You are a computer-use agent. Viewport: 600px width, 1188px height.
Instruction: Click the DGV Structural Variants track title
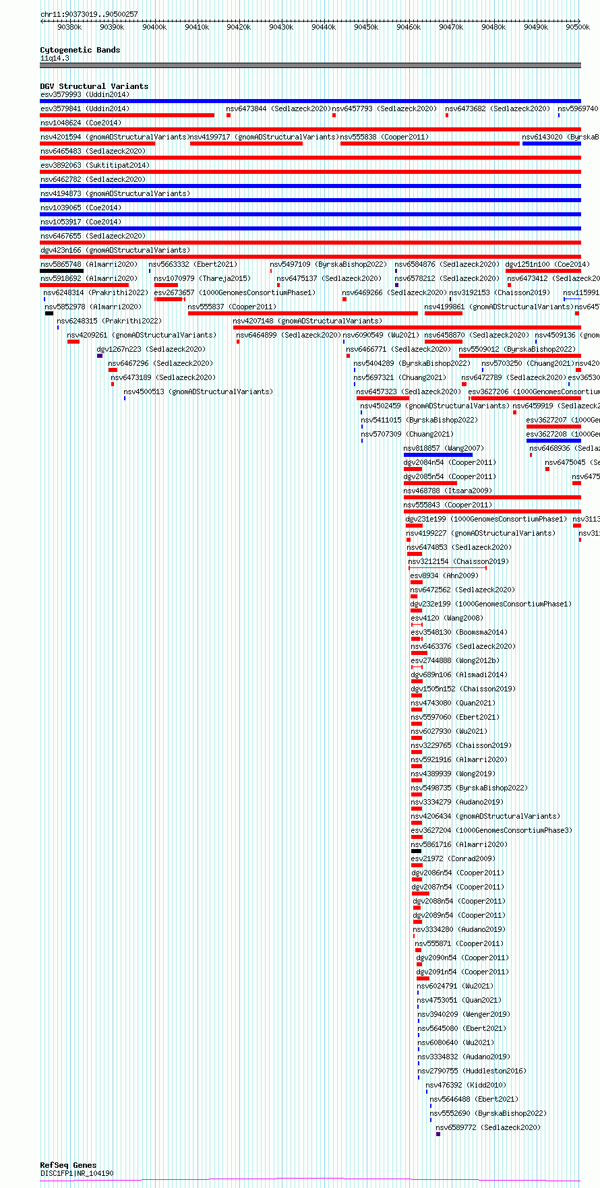click(x=94, y=86)
